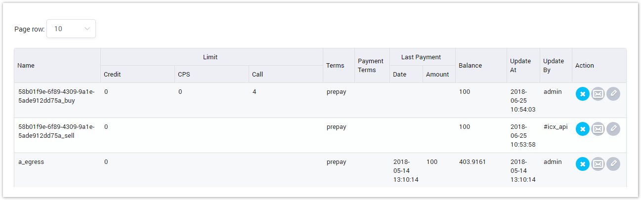Click edit pencil icon for 5ade912dd75a_buy row

(613, 94)
